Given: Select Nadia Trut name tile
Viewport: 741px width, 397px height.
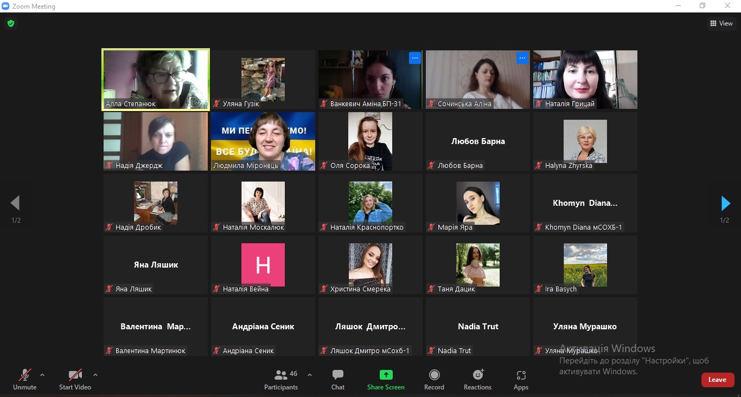Looking at the screenshot, I should (478, 327).
